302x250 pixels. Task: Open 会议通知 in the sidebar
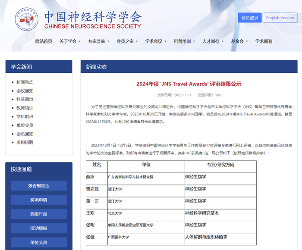[25, 91]
